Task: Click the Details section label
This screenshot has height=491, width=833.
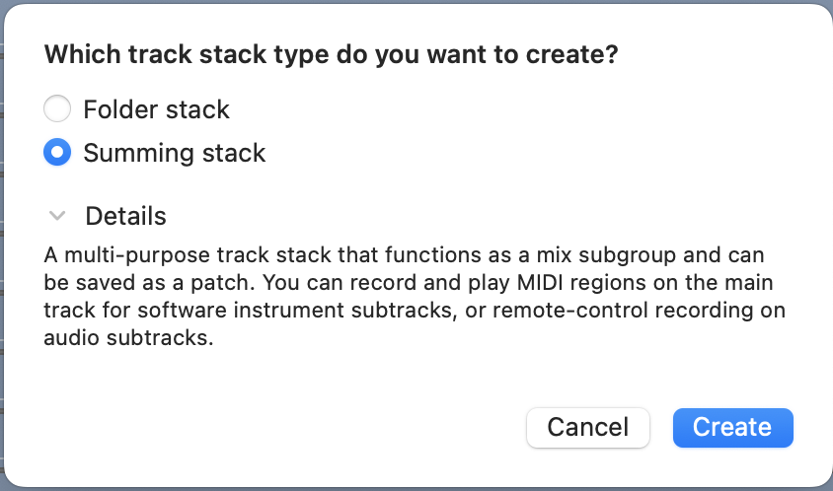Action: tap(125, 216)
